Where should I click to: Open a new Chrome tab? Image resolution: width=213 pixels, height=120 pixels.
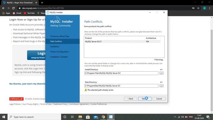coord(42,3)
